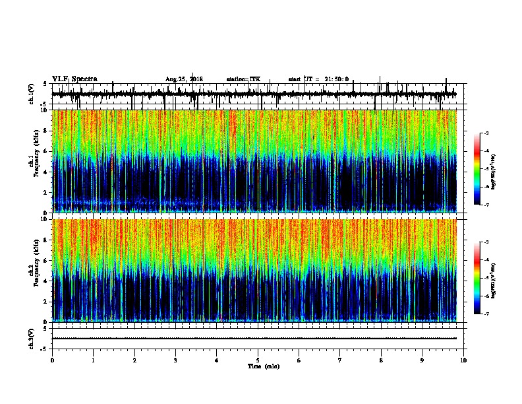
Task: Click the "-7" label on ch.2 color scale
Action: [486, 314]
